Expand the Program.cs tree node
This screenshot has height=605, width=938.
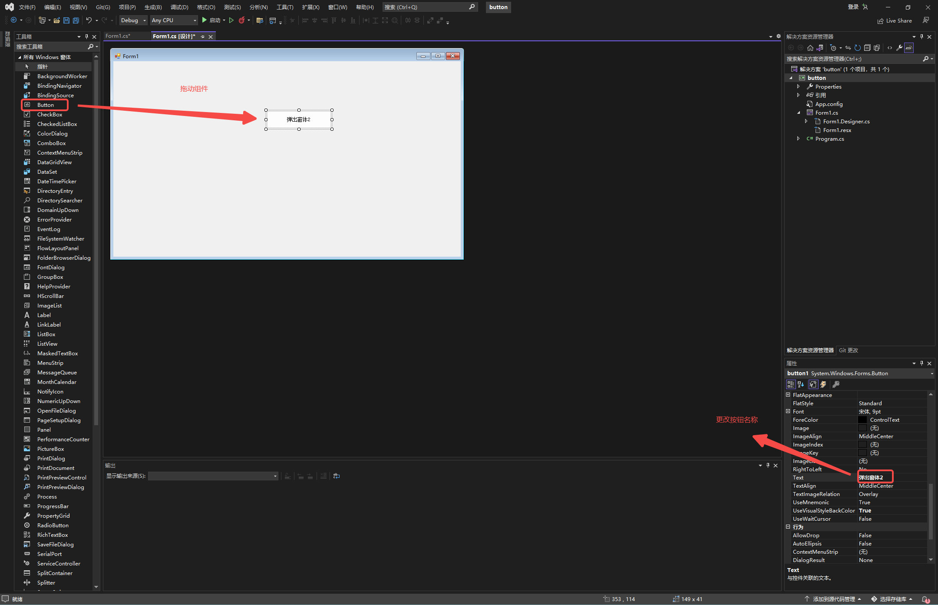pyautogui.click(x=798, y=139)
